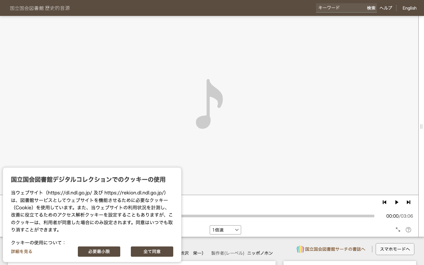Skip to the next track
The height and width of the screenshot is (265, 424).
(x=408, y=202)
